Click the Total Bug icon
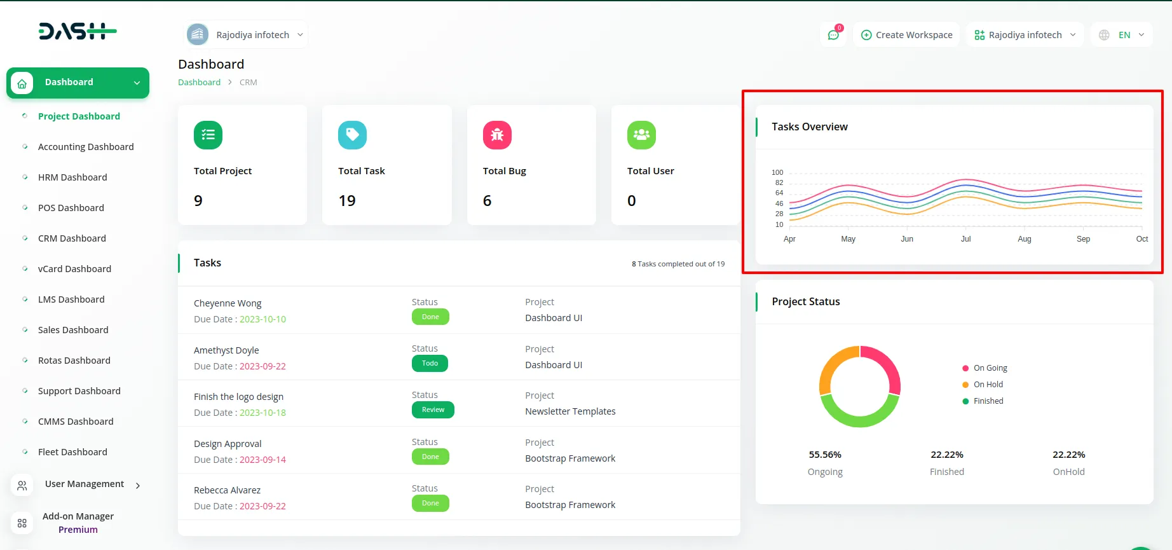Image resolution: width=1172 pixels, height=550 pixels. click(497, 135)
